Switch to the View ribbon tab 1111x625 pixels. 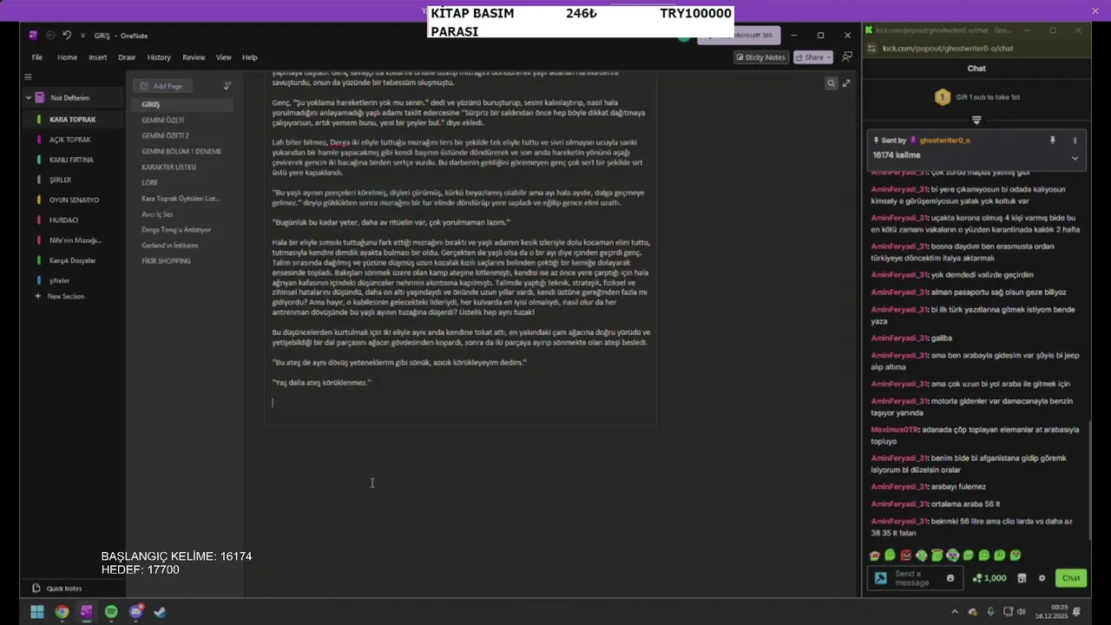pyautogui.click(x=224, y=57)
